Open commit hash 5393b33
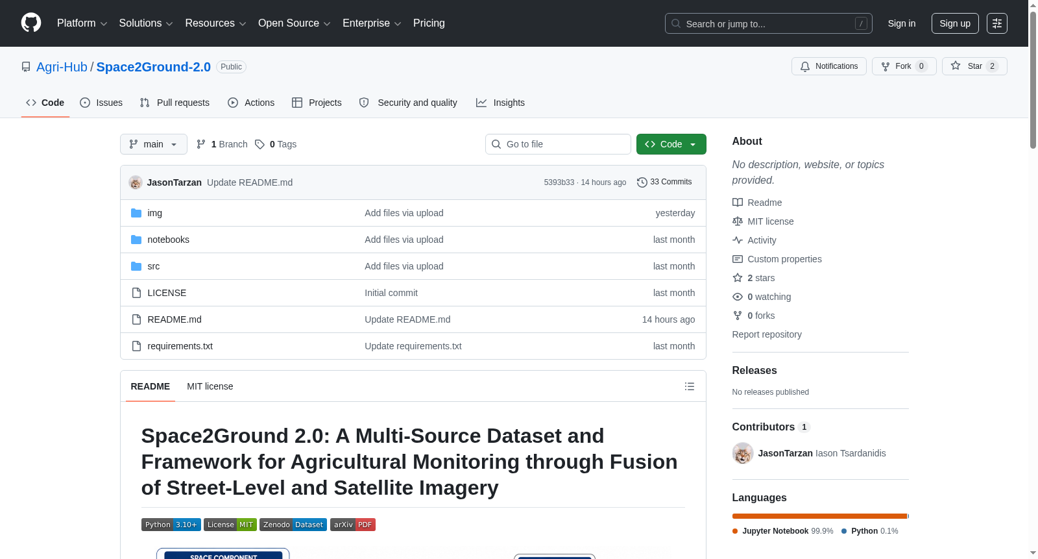Viewport: 1038px width, 559px height. click(x=559, y=182)
